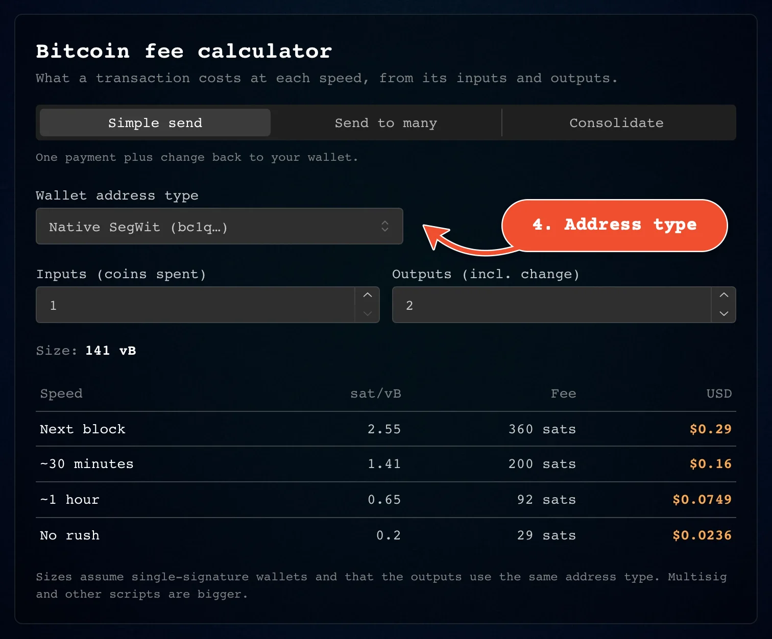The image size is (772, 639).
Task: Click the $0.16 USD amount
Action: click(711, 464)
